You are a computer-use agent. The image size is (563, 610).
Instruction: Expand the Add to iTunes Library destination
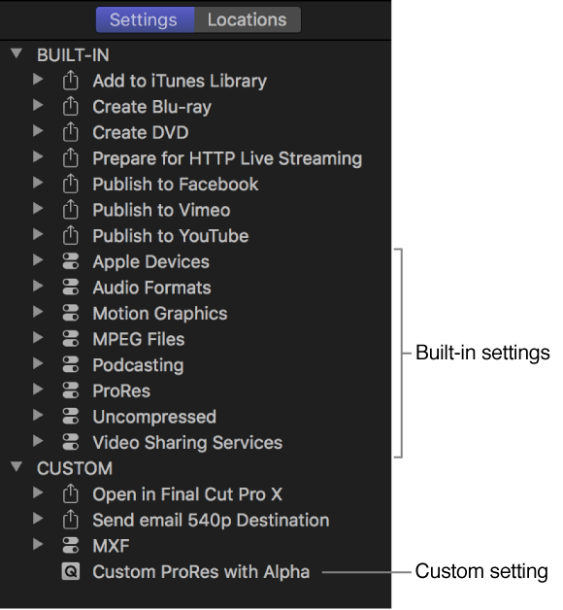pos(38,80)
